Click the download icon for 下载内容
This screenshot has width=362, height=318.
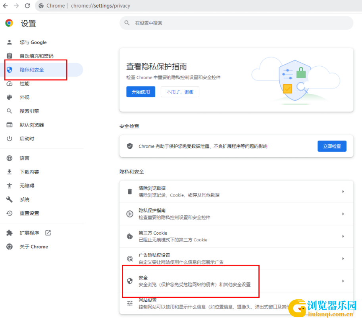(x=10, y=172)
